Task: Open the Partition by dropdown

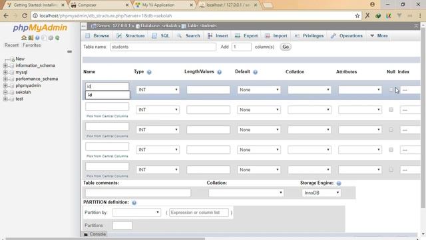Action: pyautogui.click(x=136, y=213)
